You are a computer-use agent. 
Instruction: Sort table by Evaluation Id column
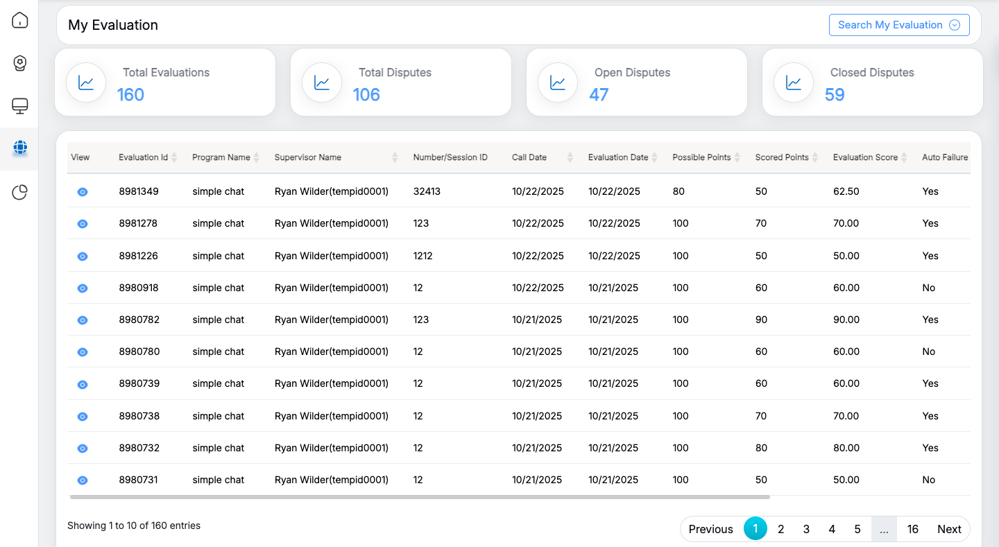(174, 157)
